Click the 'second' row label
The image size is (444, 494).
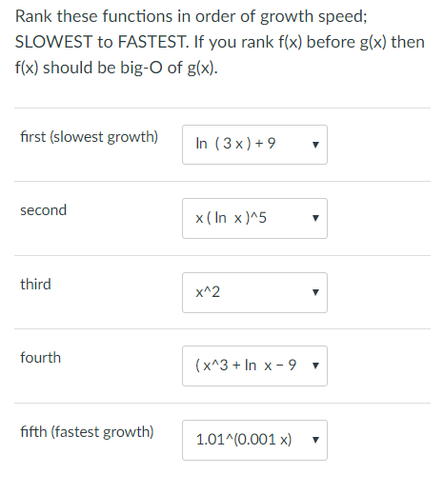[44, 210]
